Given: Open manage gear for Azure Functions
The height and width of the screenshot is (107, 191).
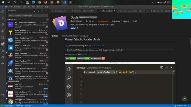Looking at the screenshot, I should click(47, 58).
